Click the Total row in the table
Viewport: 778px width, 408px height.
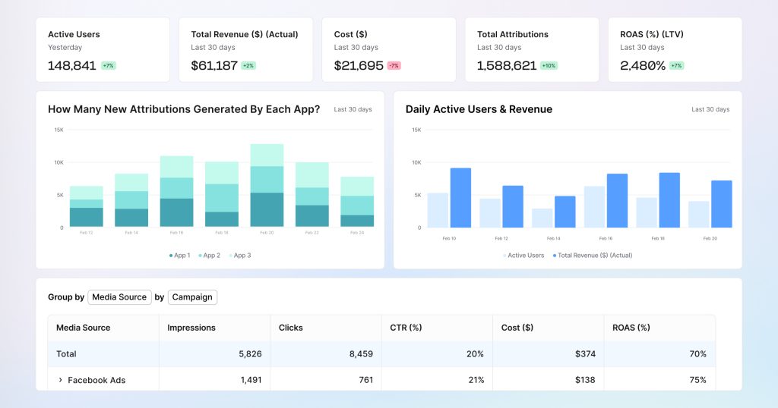click(x=67, y=354)
